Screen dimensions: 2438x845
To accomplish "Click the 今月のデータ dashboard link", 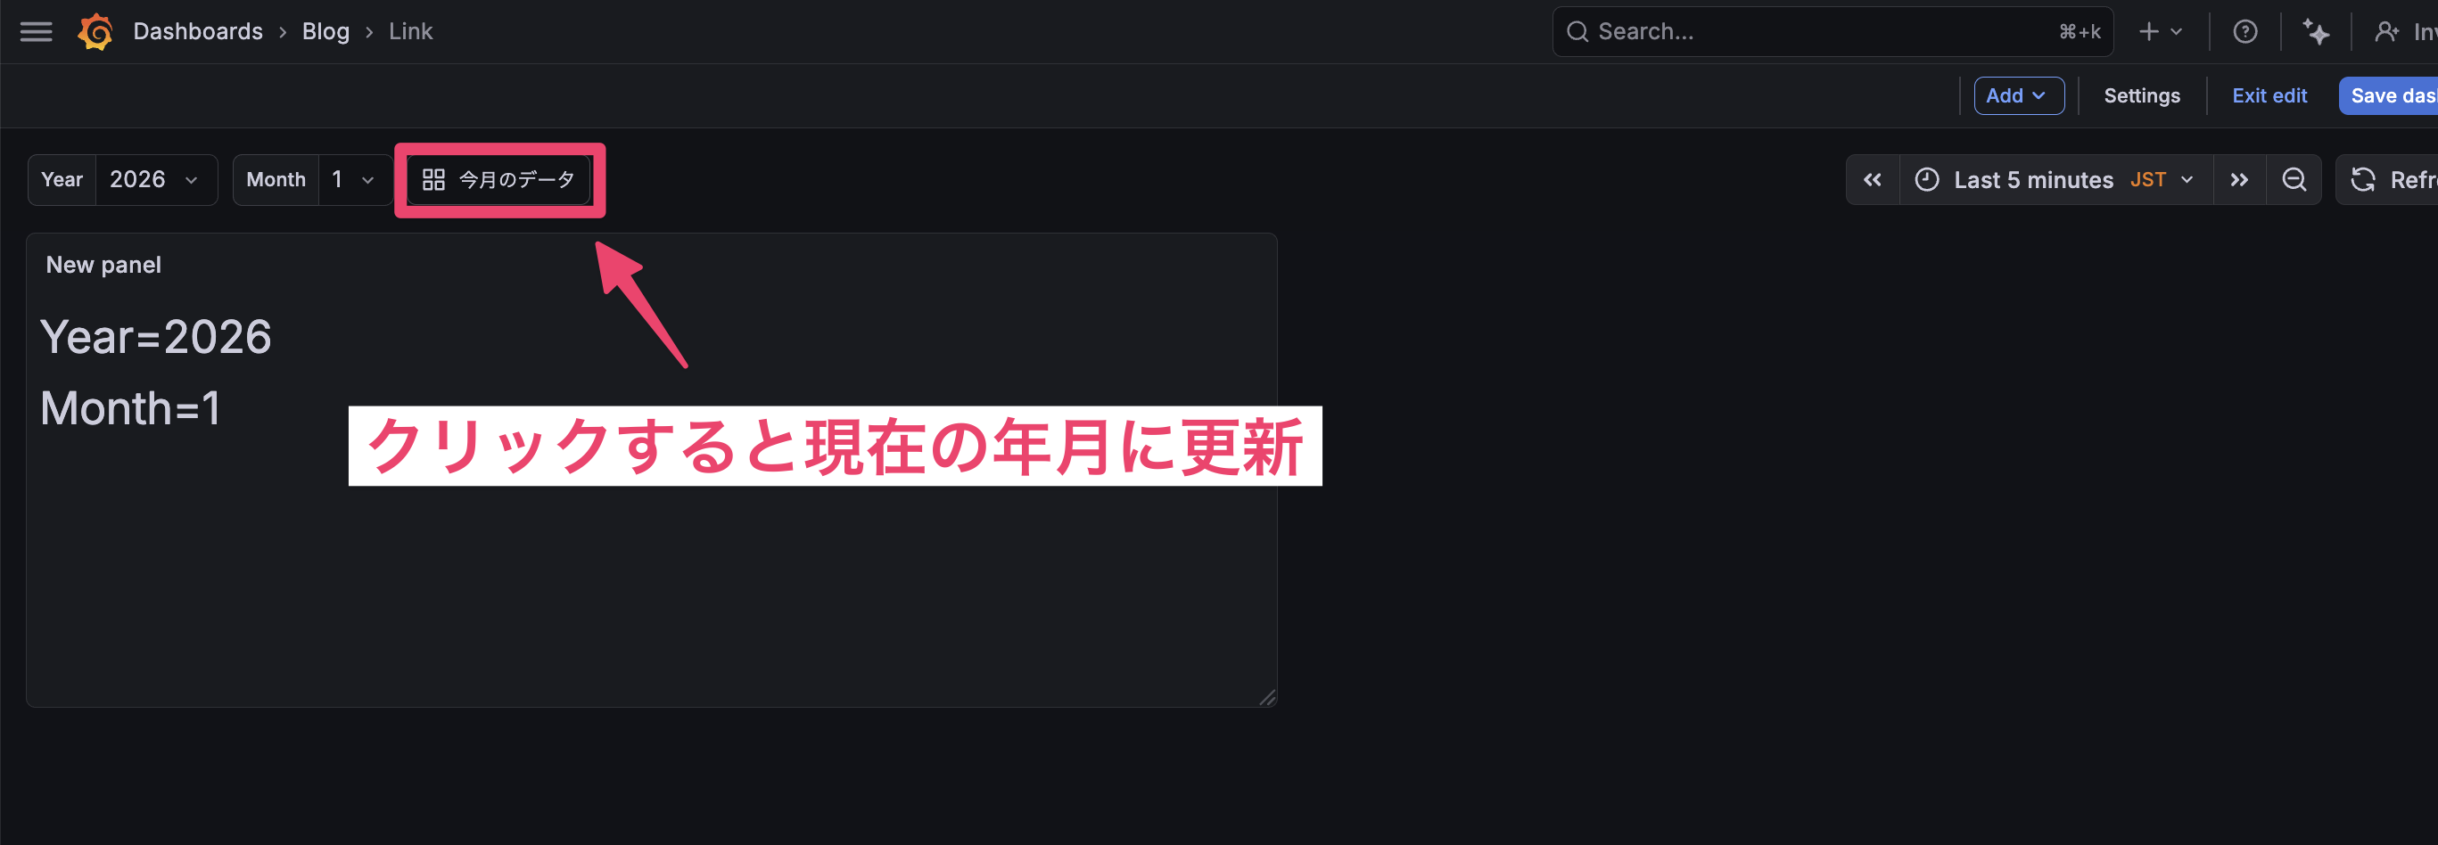I will tap(498, 180).
